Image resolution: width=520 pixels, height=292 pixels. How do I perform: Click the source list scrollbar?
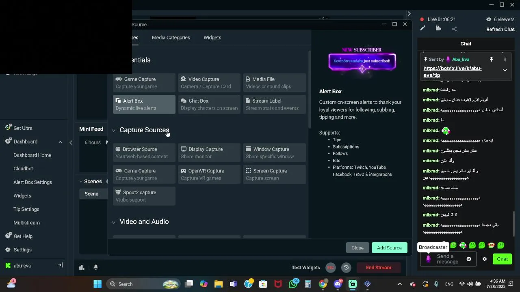(310, 90)
